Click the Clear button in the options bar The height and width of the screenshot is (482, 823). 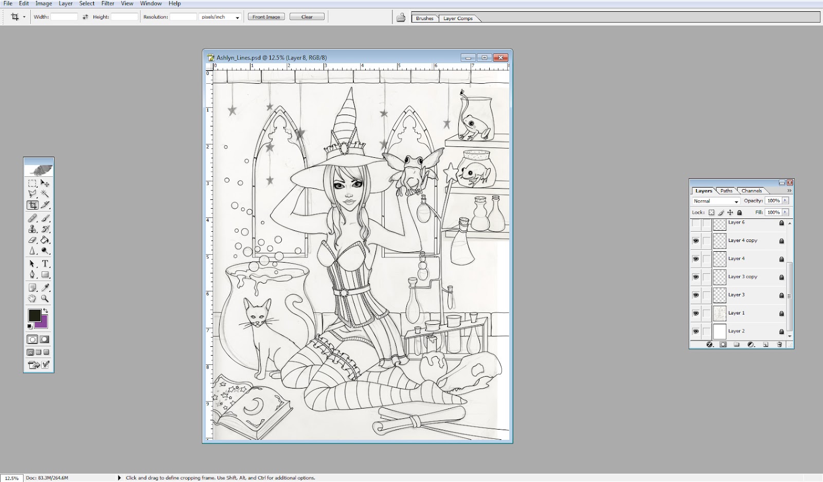click(x=307, y=16)
